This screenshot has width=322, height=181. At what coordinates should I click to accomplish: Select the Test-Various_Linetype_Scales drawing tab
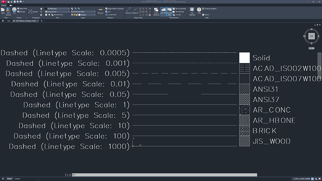[x=26, y=21]
